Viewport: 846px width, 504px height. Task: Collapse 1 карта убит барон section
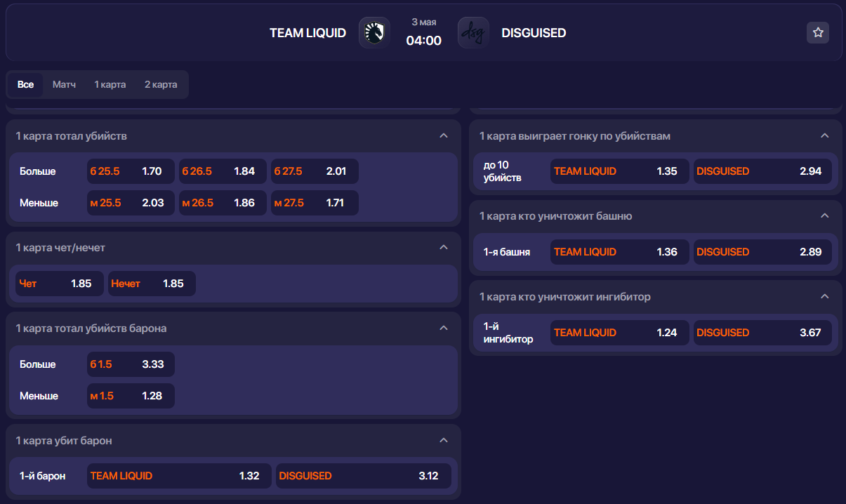click(x=443, y=440)
